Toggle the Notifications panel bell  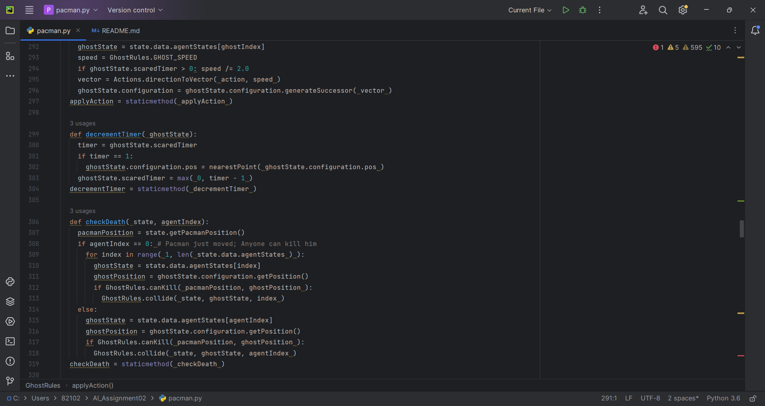755,30
